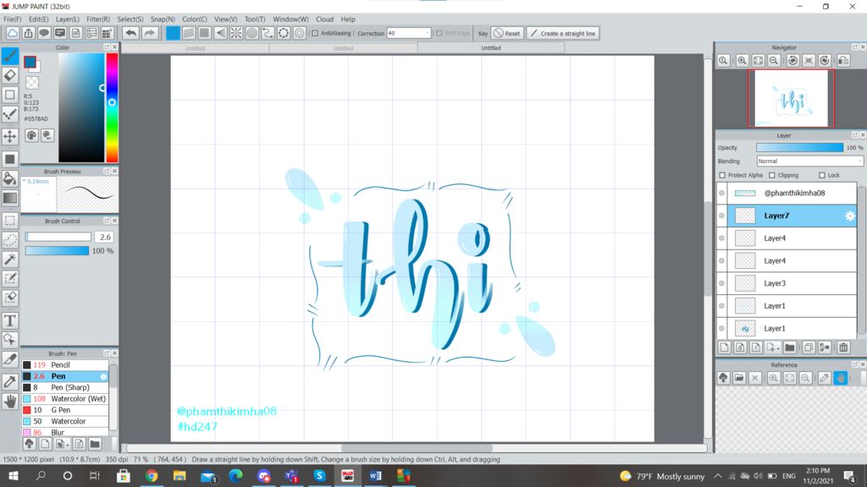Click the Navigator canvas thumbnail
867x487 pixels.
pyautogui.click(x=791, y=98)
